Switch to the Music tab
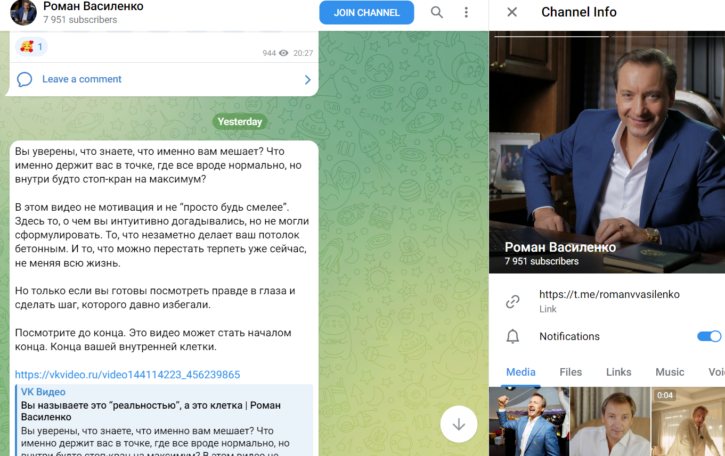 pyautogui.click(x=670, y=372)
